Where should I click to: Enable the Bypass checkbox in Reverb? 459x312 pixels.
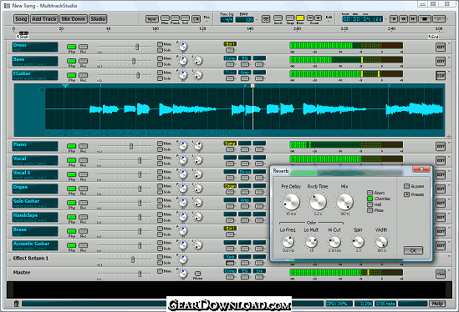[406, 186]
